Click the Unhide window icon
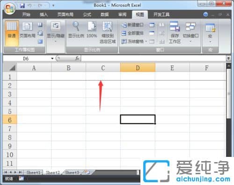The image size is (234, 185). (152, 42)
